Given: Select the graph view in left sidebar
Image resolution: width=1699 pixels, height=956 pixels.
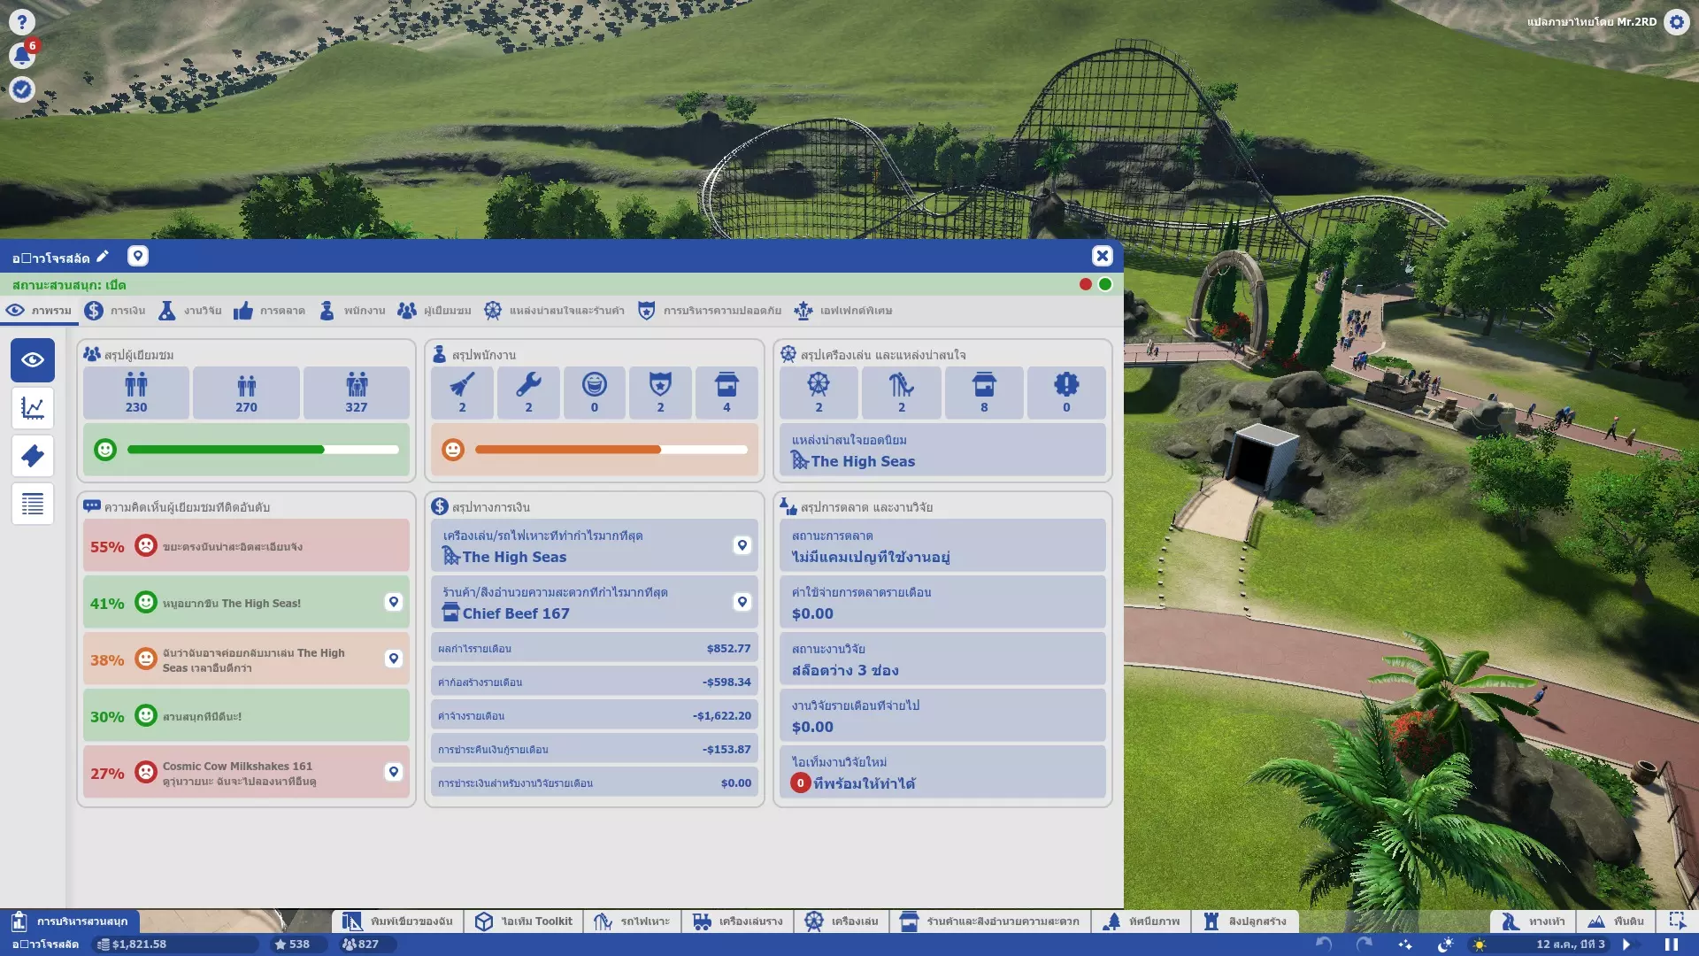Looking at the screenshot, I should [x=33, y=408].
